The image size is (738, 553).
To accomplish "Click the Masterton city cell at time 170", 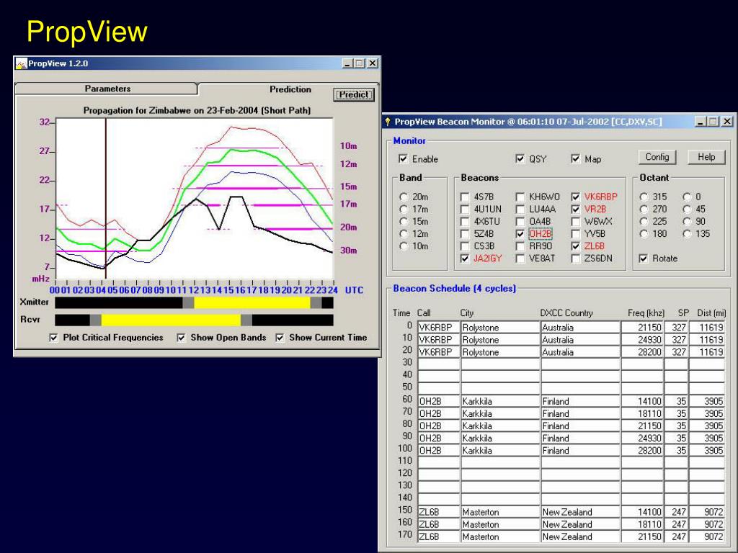I will [x=500, y=536].
